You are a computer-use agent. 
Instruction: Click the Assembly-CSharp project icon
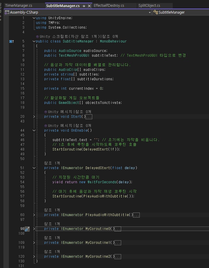(7, 12)
